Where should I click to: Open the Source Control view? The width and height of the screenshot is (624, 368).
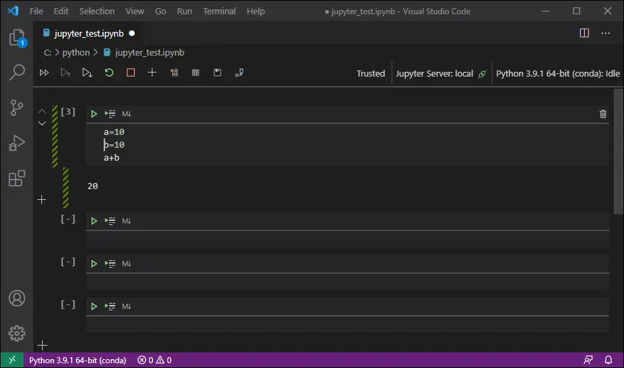[x=17, y=108]
